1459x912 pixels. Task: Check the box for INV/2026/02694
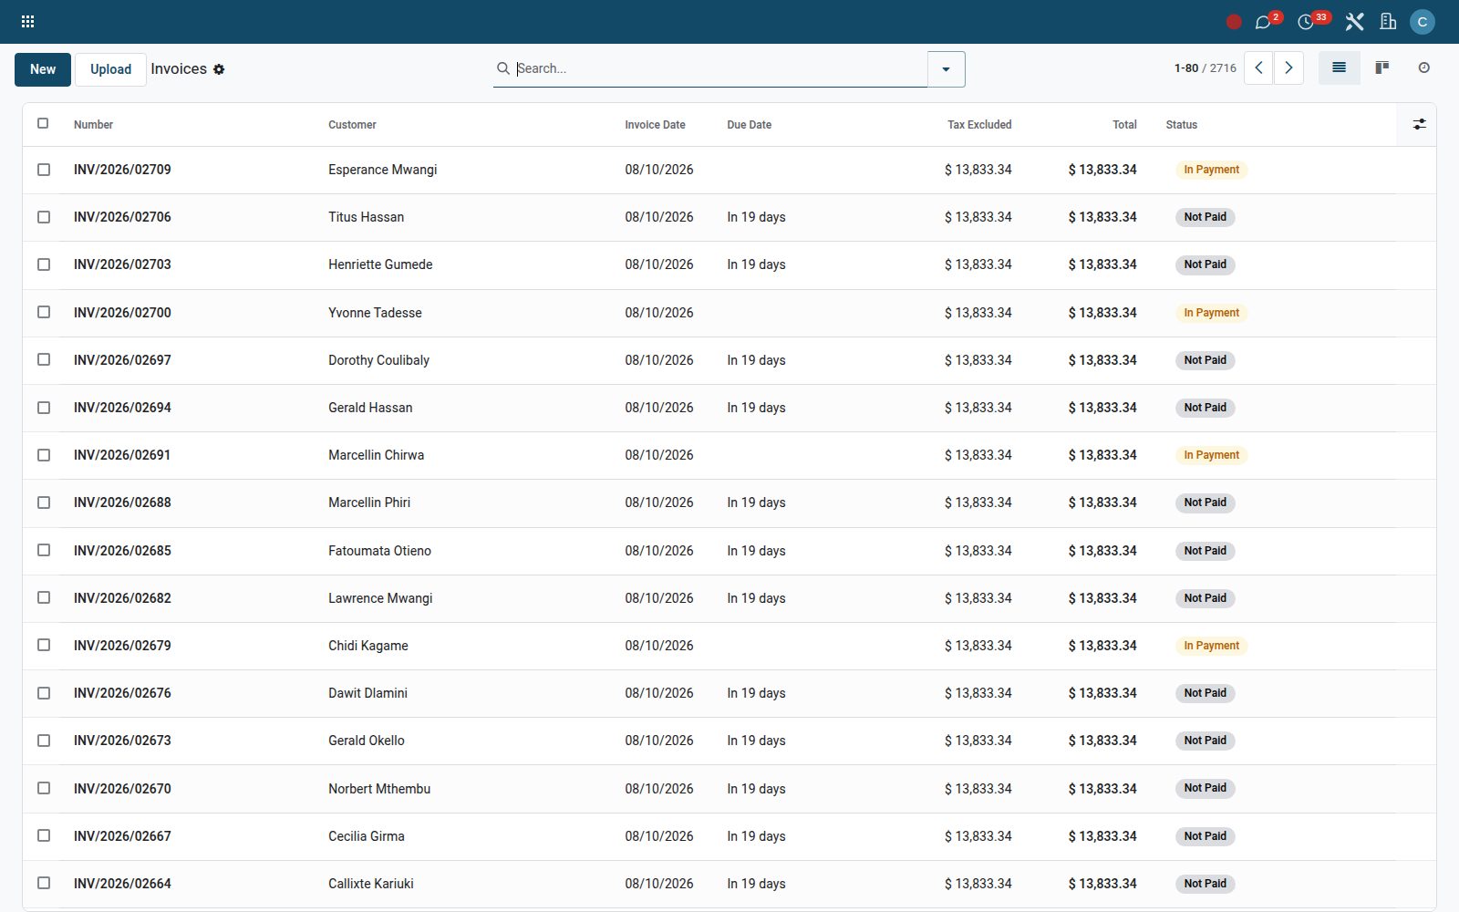click(44, 408)
